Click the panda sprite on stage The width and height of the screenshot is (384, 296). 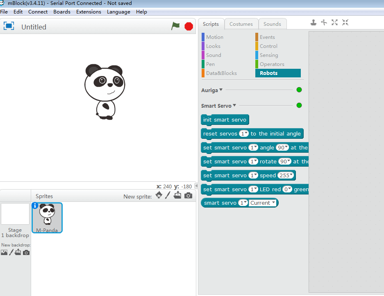(x=105, y=92)
